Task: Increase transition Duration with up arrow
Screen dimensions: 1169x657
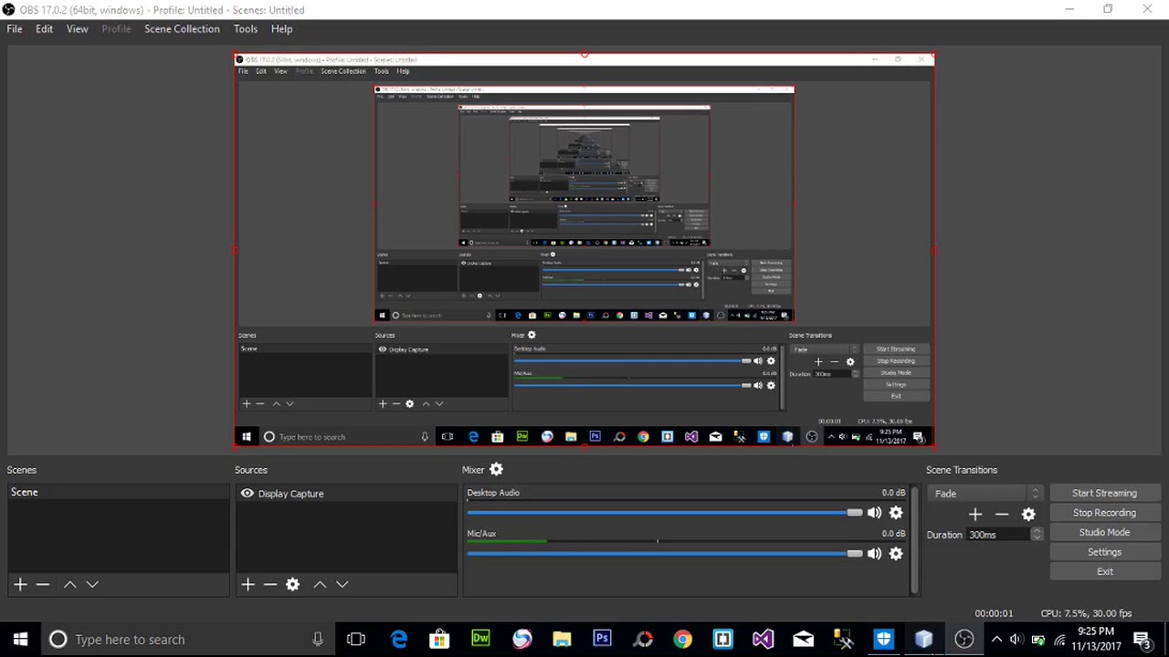Action: pyautogui.click(x=1037, y=531)
